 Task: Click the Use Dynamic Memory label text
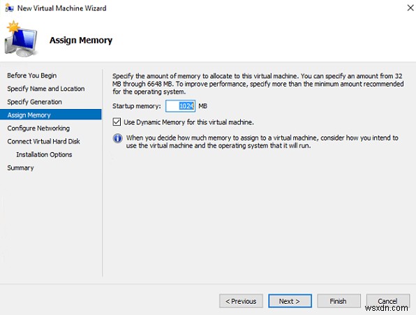[188, 122]
